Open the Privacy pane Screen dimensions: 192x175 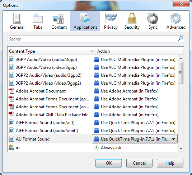point(111,21)
